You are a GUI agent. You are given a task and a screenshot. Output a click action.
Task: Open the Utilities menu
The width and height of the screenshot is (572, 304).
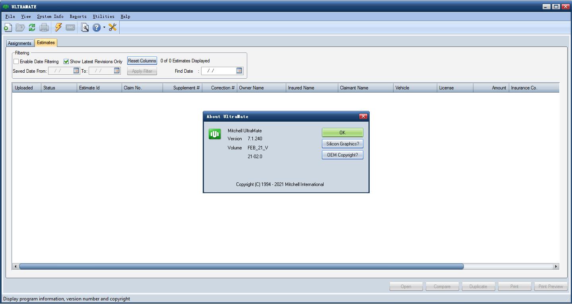click(103, 16)
